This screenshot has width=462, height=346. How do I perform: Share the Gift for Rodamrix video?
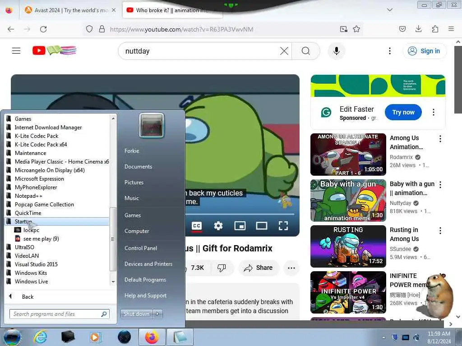click(258, 268)
